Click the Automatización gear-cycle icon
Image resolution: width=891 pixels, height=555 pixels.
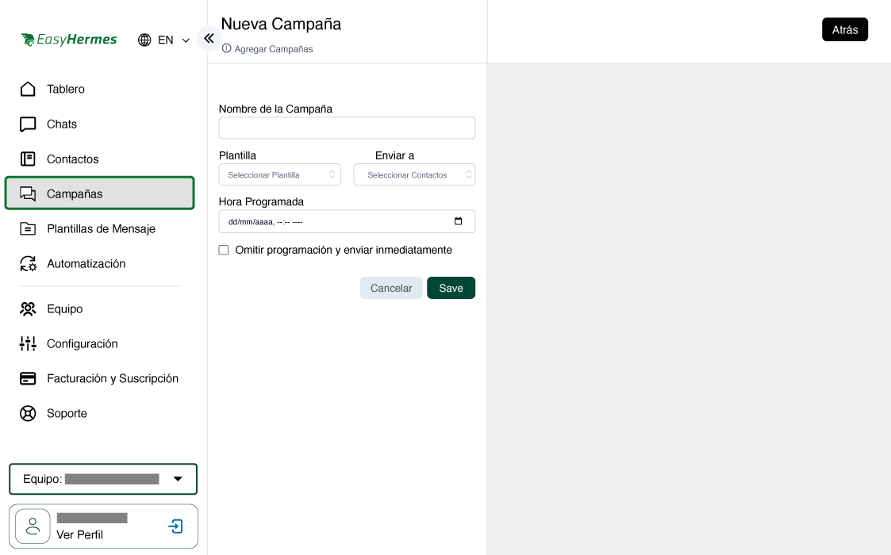(28, 263)
